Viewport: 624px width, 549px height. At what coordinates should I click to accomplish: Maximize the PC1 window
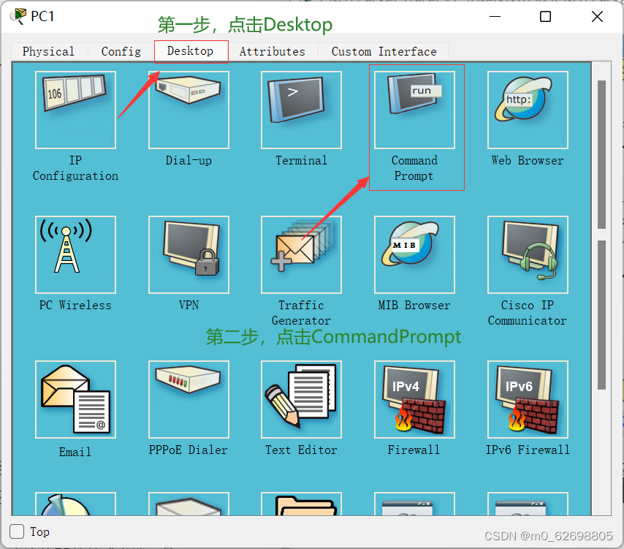point(545,17)
